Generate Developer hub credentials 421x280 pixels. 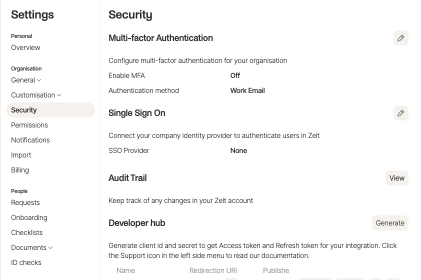[x=390, y=223]
